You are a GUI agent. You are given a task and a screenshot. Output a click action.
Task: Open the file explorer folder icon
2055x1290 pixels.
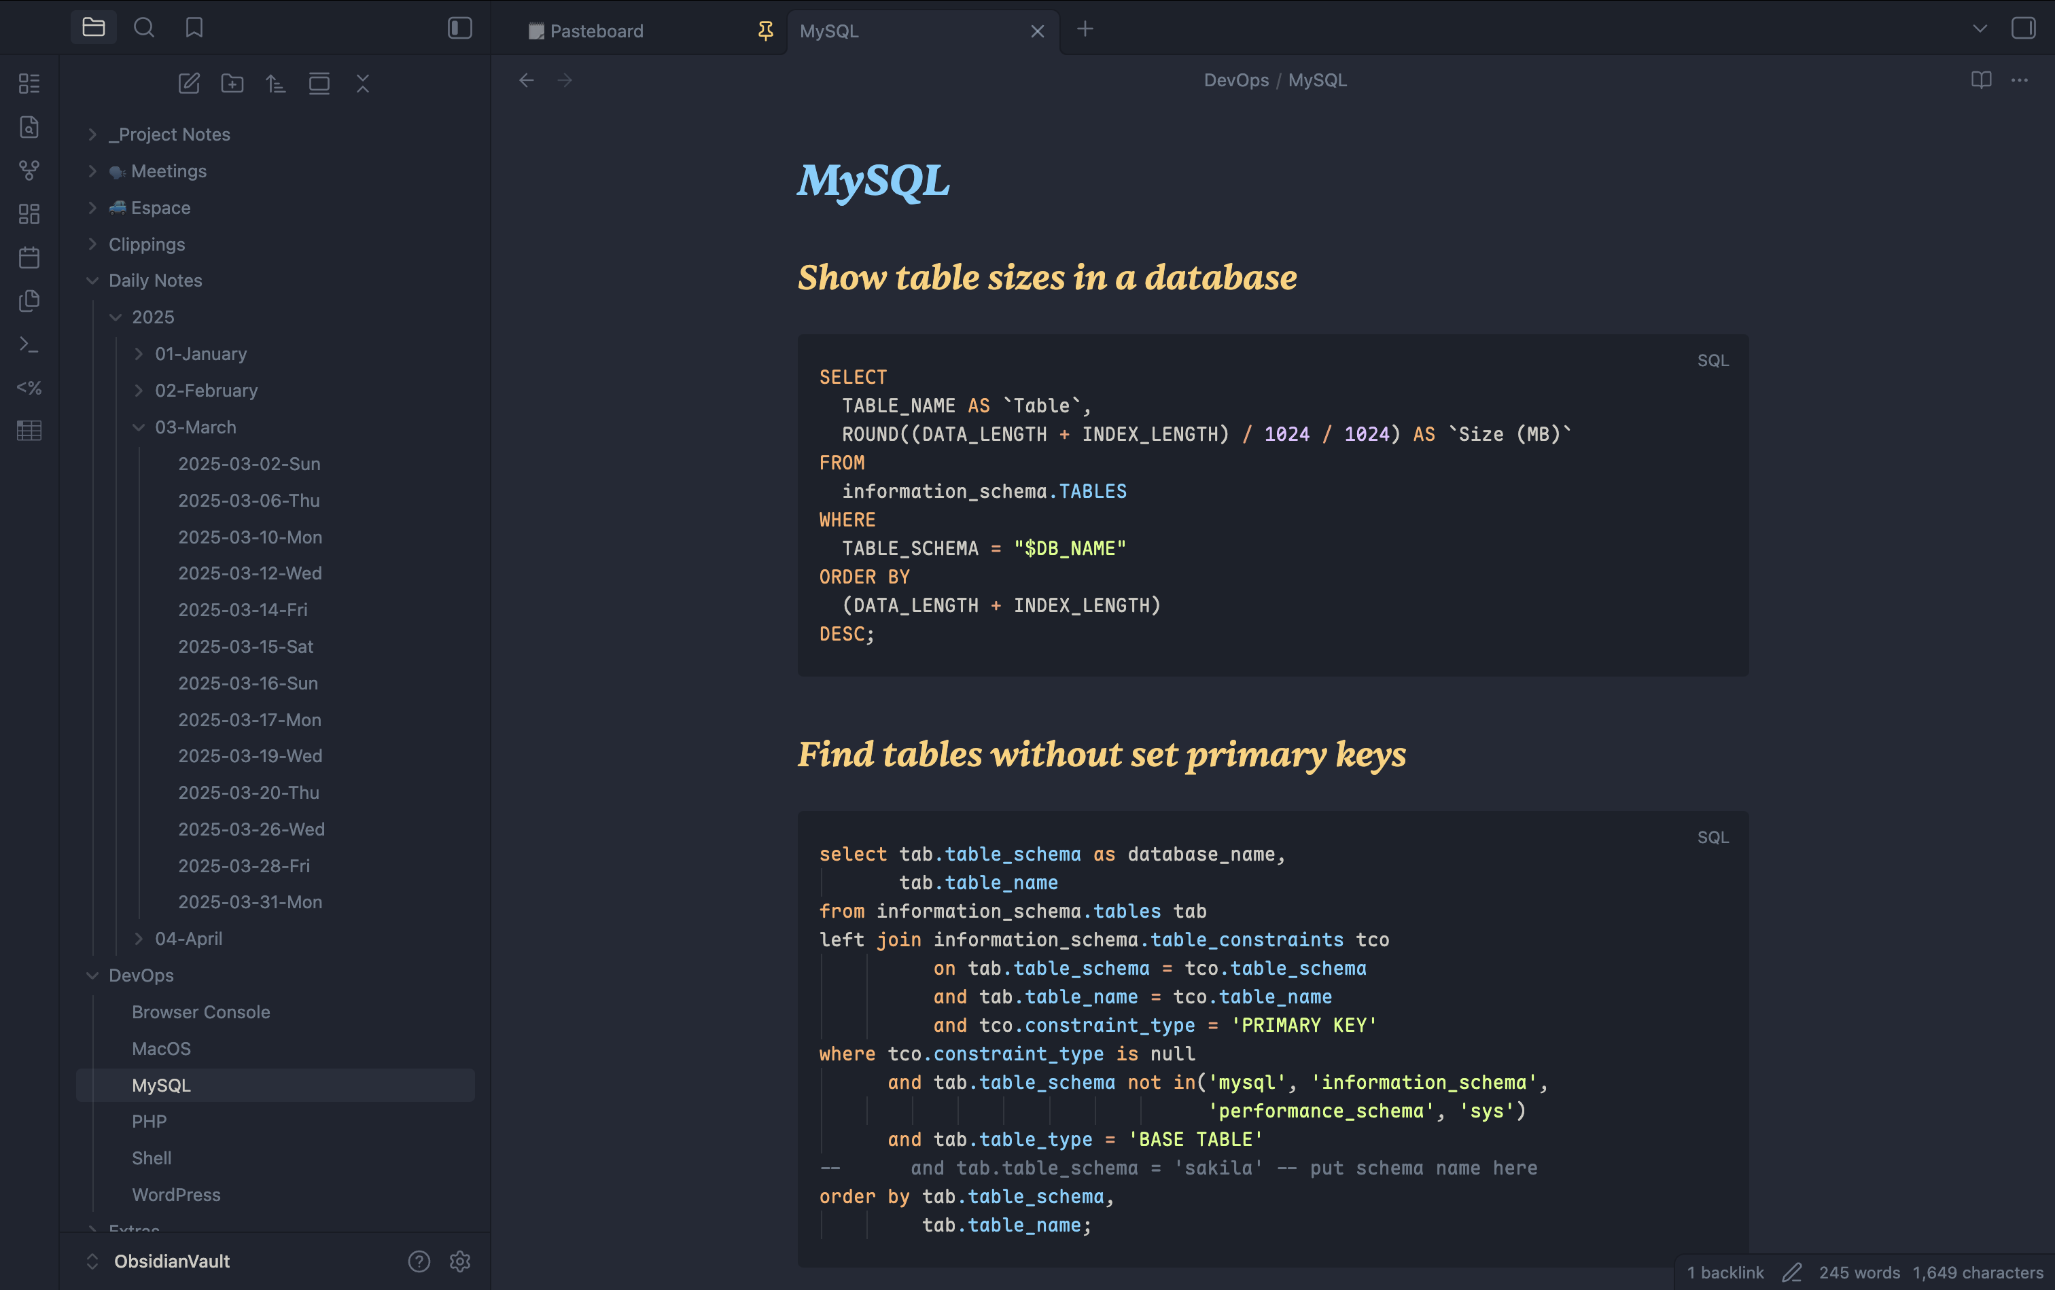(94, 28)
